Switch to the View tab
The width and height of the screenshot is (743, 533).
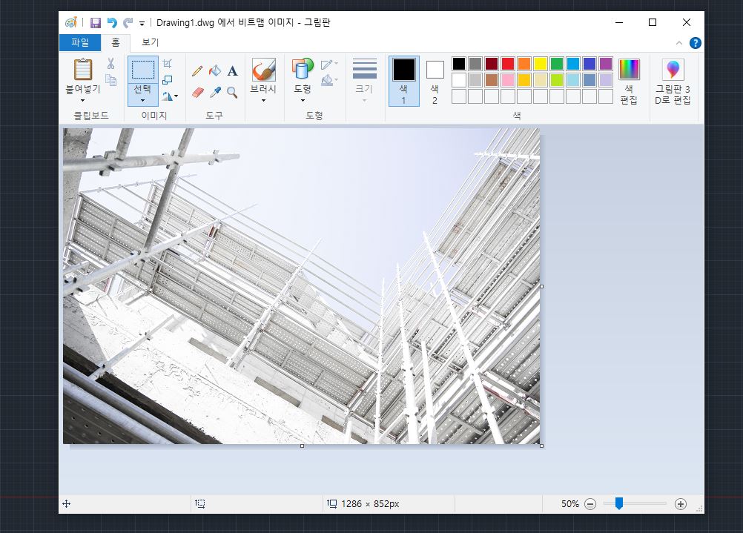151,43
